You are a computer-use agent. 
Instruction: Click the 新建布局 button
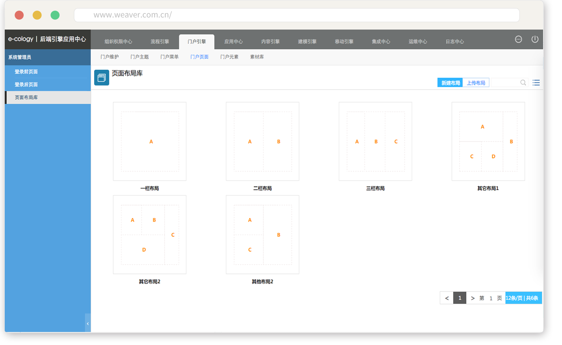coord(450,83)
